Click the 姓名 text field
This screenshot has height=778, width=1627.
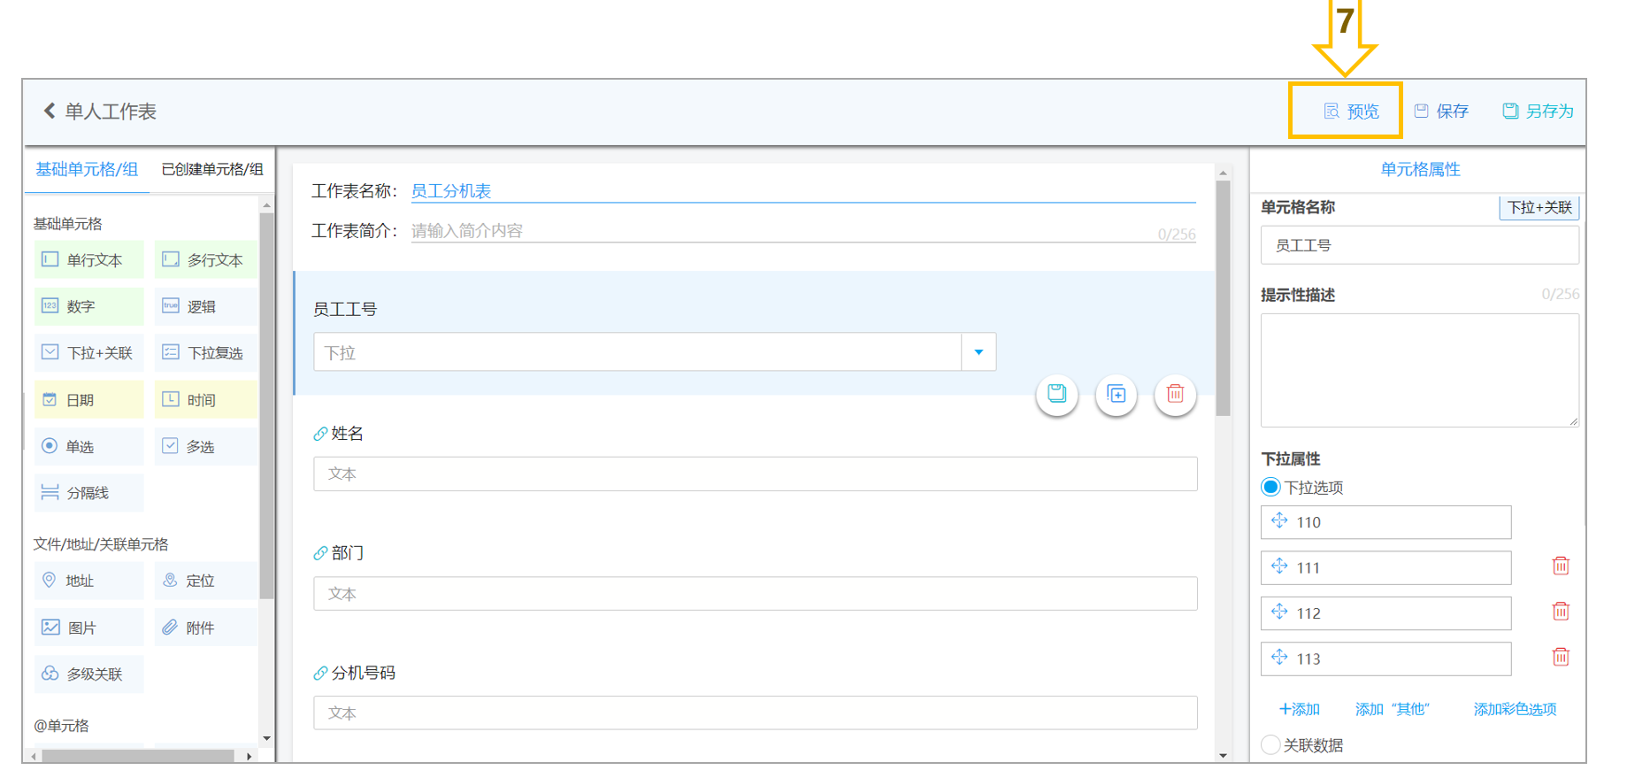coord(756,474)
